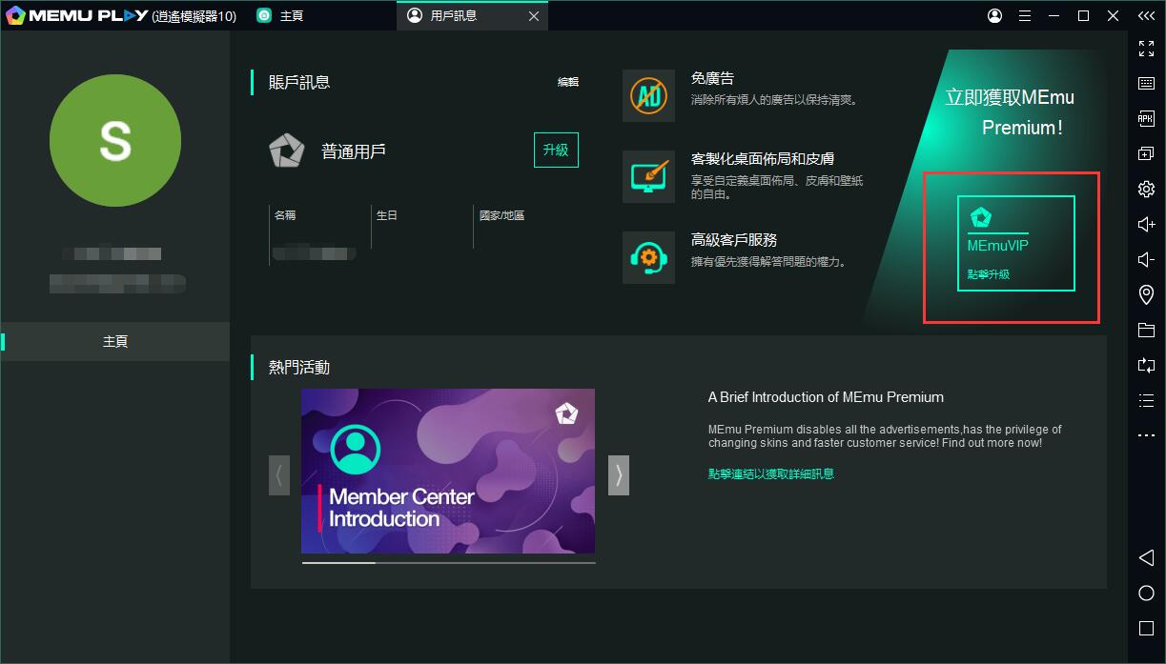Open the multi-instance manager icon
The width and height of the screenshot is (1166, 664).
[x=1146, y=153]
